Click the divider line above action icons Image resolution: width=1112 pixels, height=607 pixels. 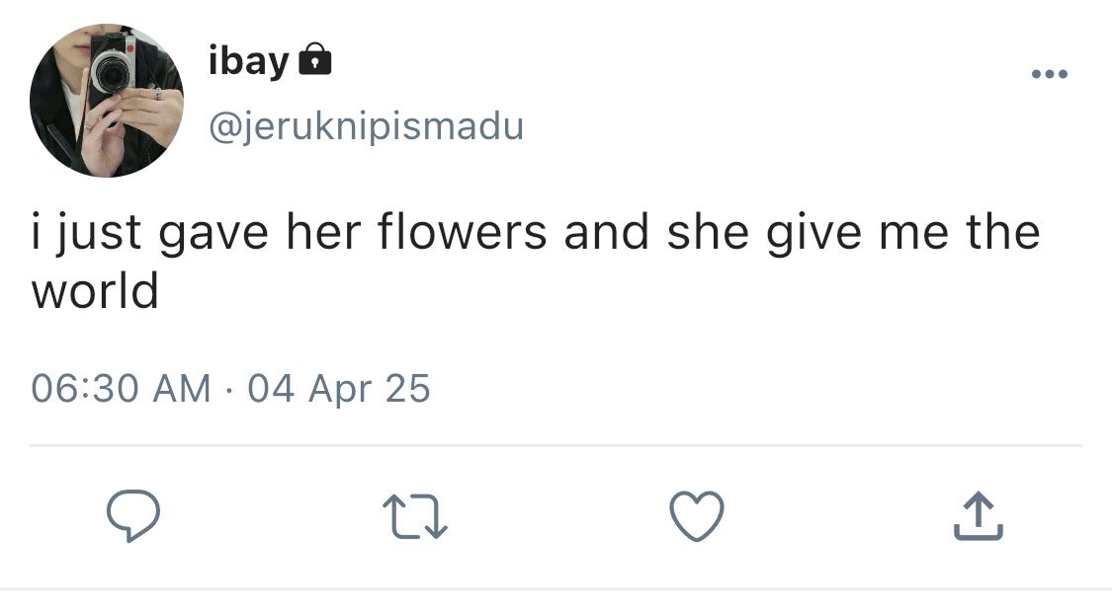pyautogui.click(x=556, y=445)
